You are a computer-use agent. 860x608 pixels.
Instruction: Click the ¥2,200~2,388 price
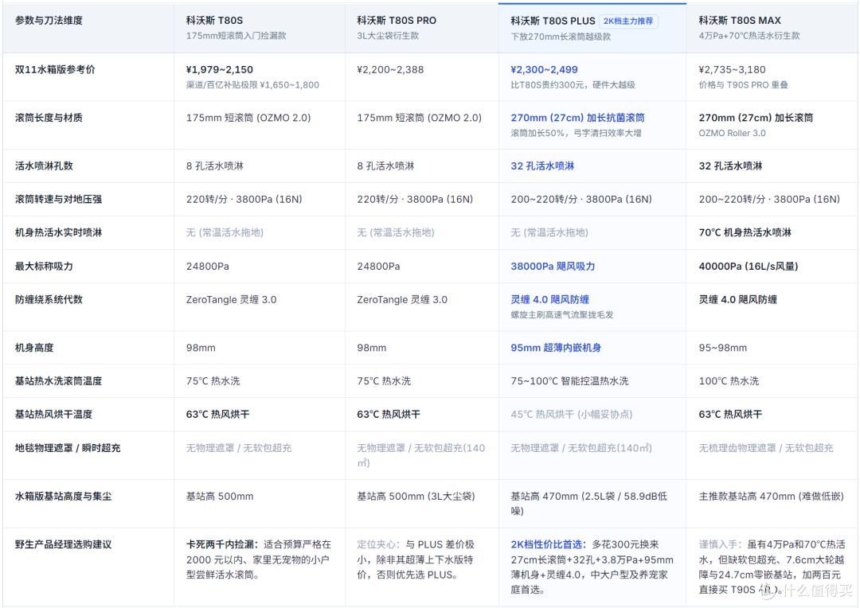tap(390, 69)
